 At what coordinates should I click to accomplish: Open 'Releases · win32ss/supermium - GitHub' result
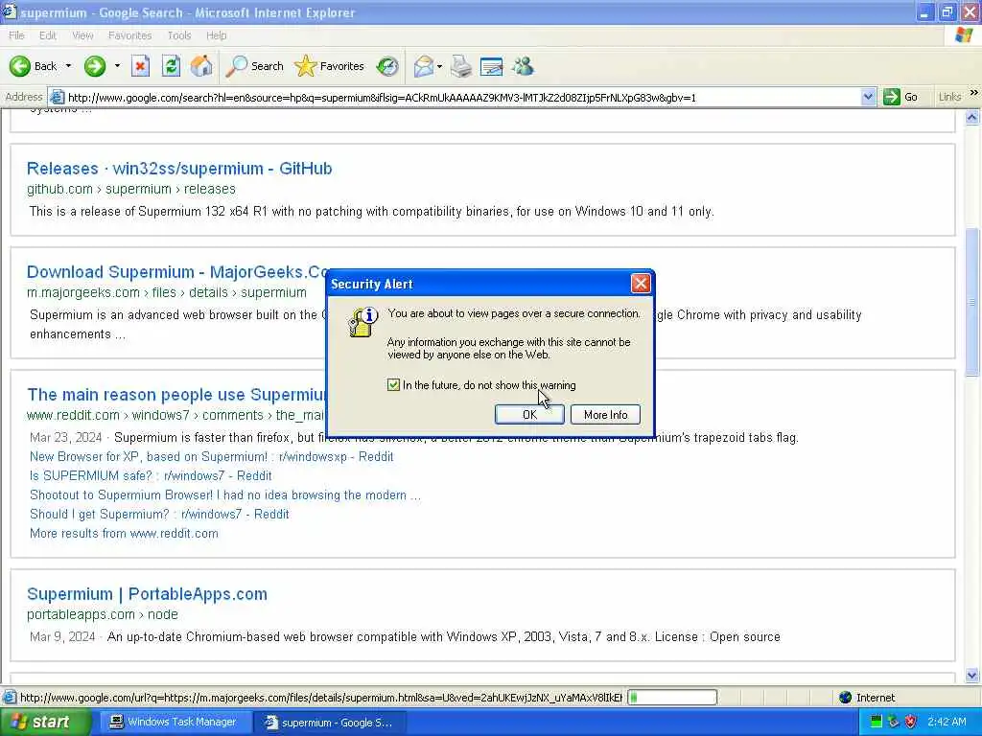(x=179, y=169)
